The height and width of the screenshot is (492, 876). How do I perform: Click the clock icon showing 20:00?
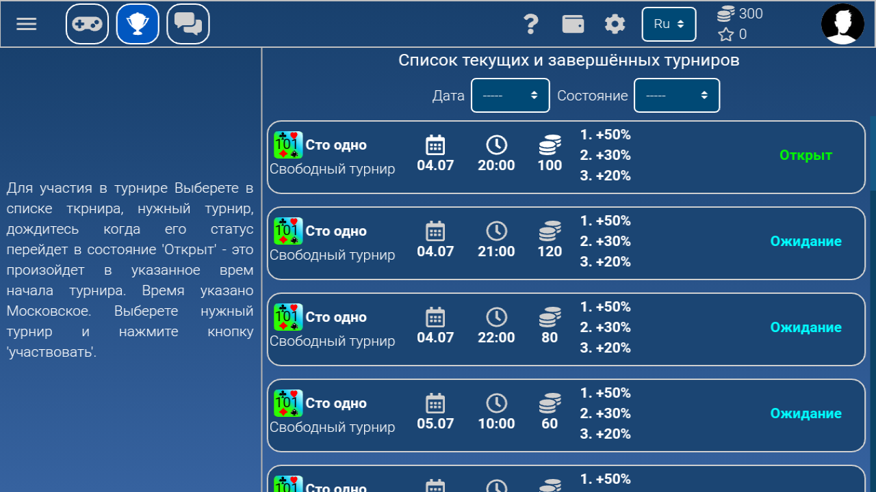click(x=496, y=145)
